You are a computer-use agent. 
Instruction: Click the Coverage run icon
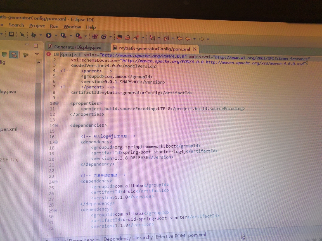tap(63, 36)
